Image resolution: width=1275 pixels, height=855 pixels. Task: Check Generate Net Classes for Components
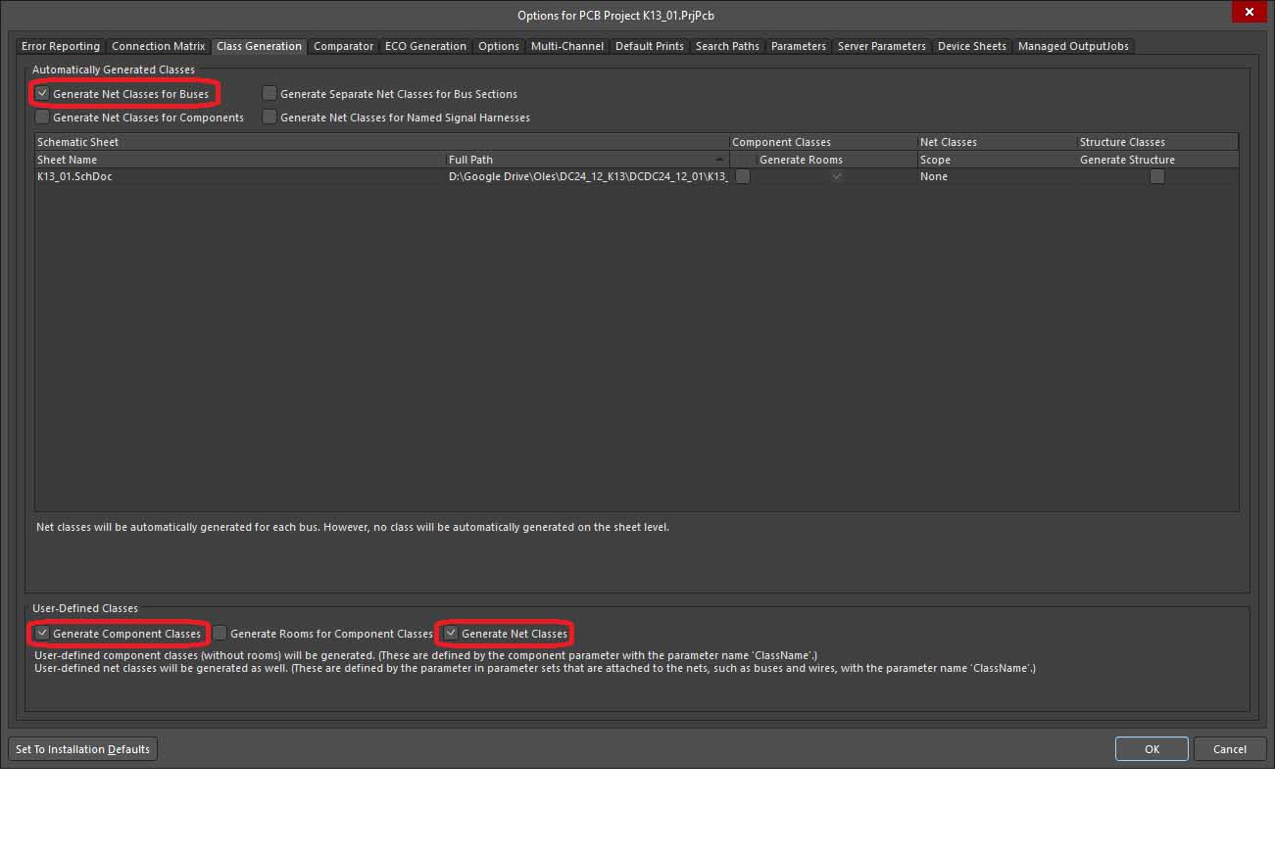point(43,118)
